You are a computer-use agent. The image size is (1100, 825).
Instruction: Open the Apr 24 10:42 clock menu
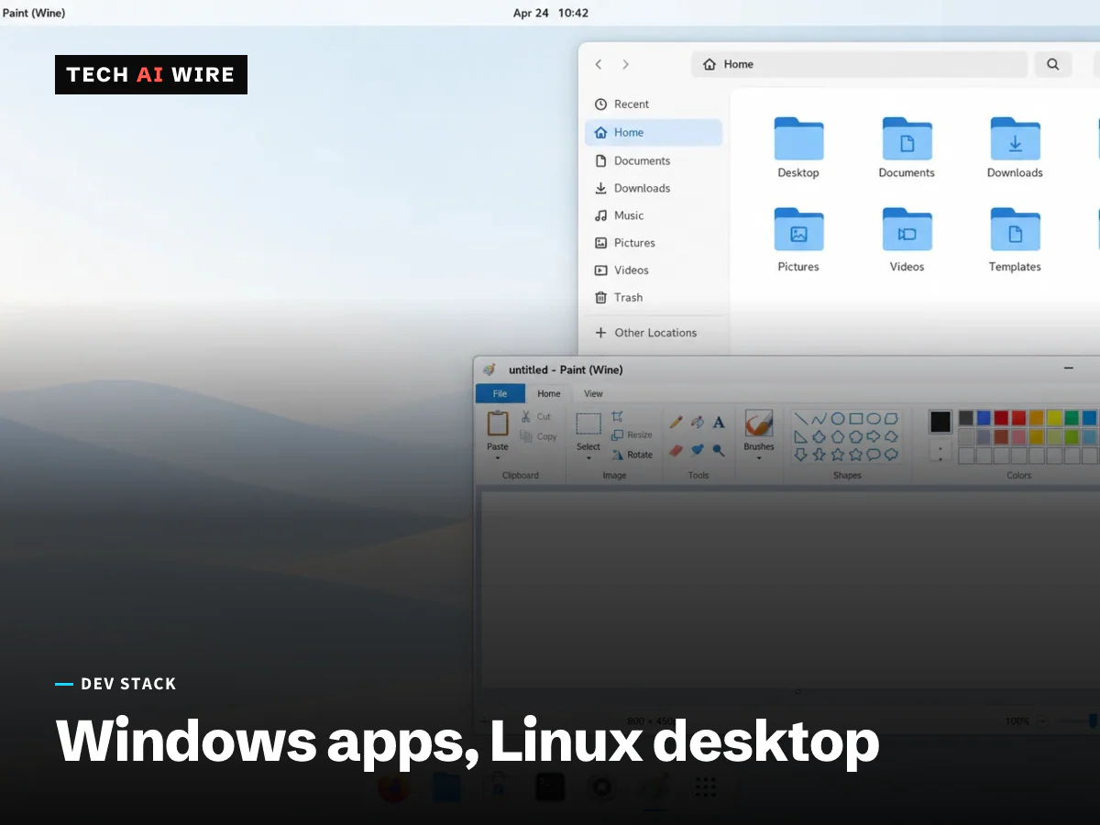pyautogui.click(x=550, y=13)
